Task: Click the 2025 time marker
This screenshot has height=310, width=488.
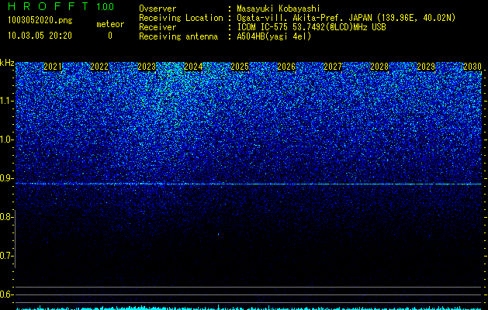Action: tap(240, 67)
